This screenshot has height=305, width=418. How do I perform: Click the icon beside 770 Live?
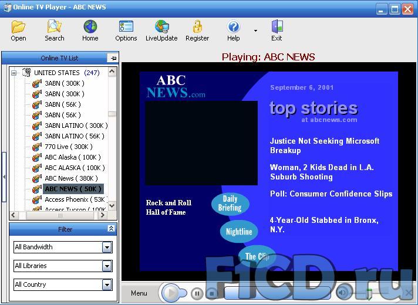[x=37, y=147]
